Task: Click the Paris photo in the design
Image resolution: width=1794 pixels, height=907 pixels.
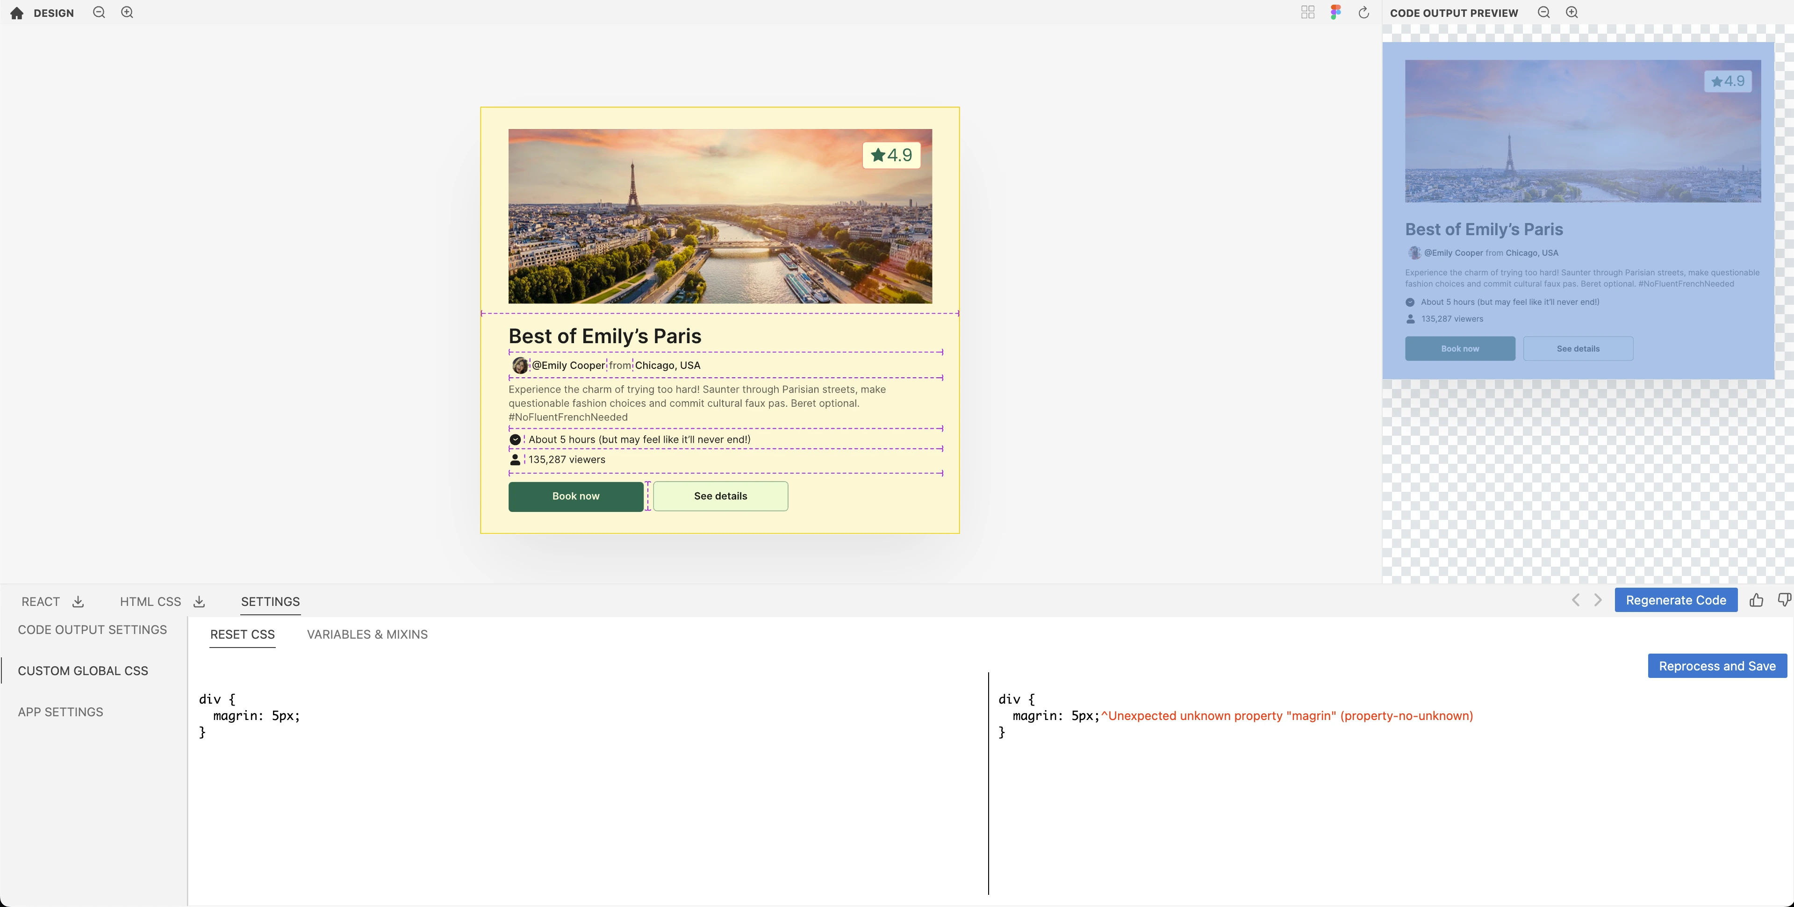Action: point(720,216)
